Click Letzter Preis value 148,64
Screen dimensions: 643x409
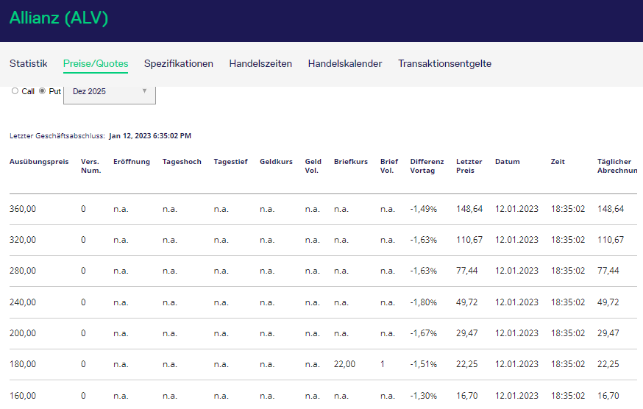(x=469, y=209)
